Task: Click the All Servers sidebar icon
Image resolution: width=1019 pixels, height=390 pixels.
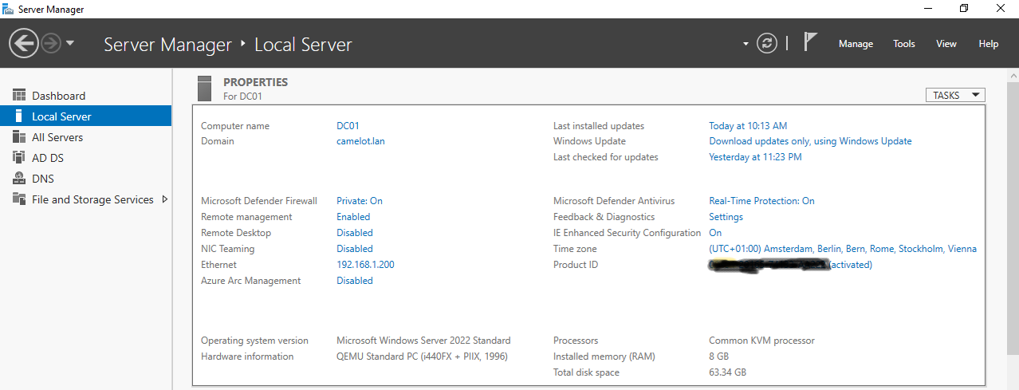Action: pos(19,137)
